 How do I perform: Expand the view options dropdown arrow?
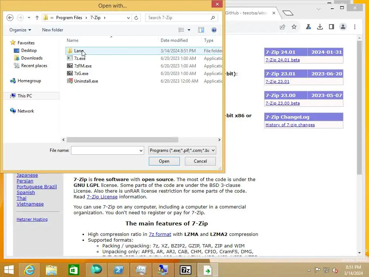pos(189,30)
